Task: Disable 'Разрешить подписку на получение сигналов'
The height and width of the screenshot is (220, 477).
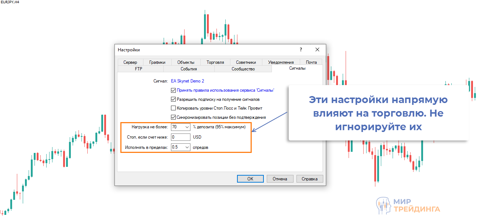Action: point(174,99)
